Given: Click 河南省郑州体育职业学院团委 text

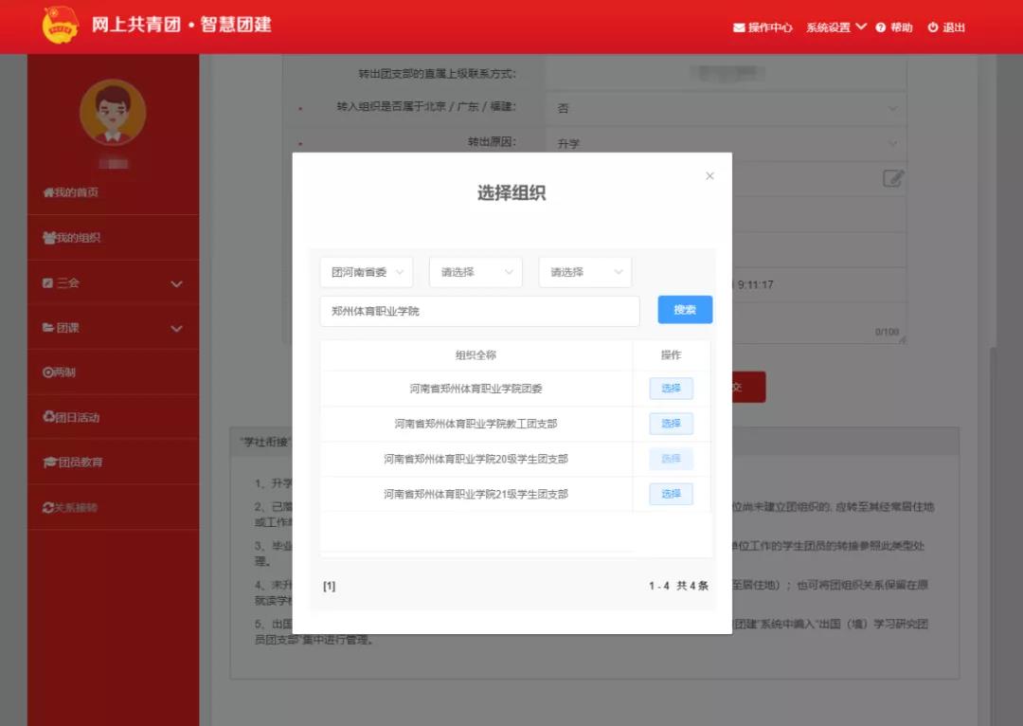Looking at the screenshot, I should (476, 389).
